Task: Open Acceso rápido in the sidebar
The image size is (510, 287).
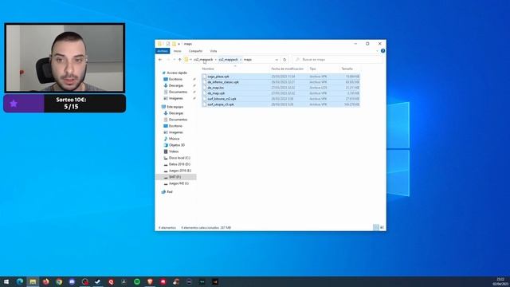Action: click(x=177, y=73)
